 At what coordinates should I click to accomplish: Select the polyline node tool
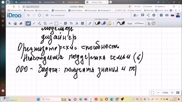(x=40, y=24)
